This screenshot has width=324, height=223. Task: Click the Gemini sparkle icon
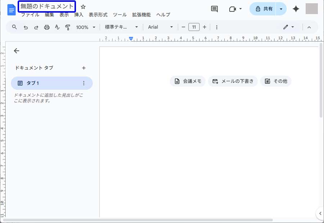coord(296,9)
